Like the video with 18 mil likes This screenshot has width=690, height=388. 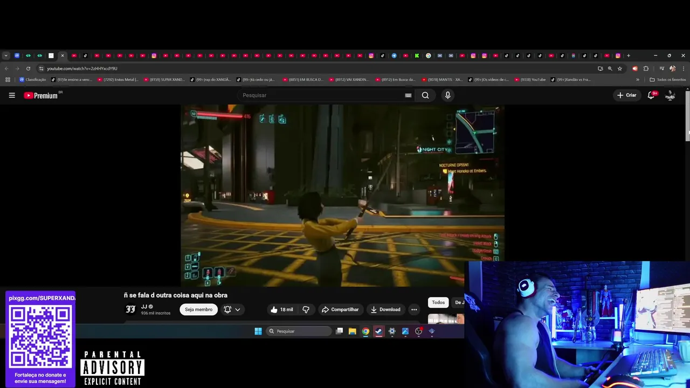282,309
